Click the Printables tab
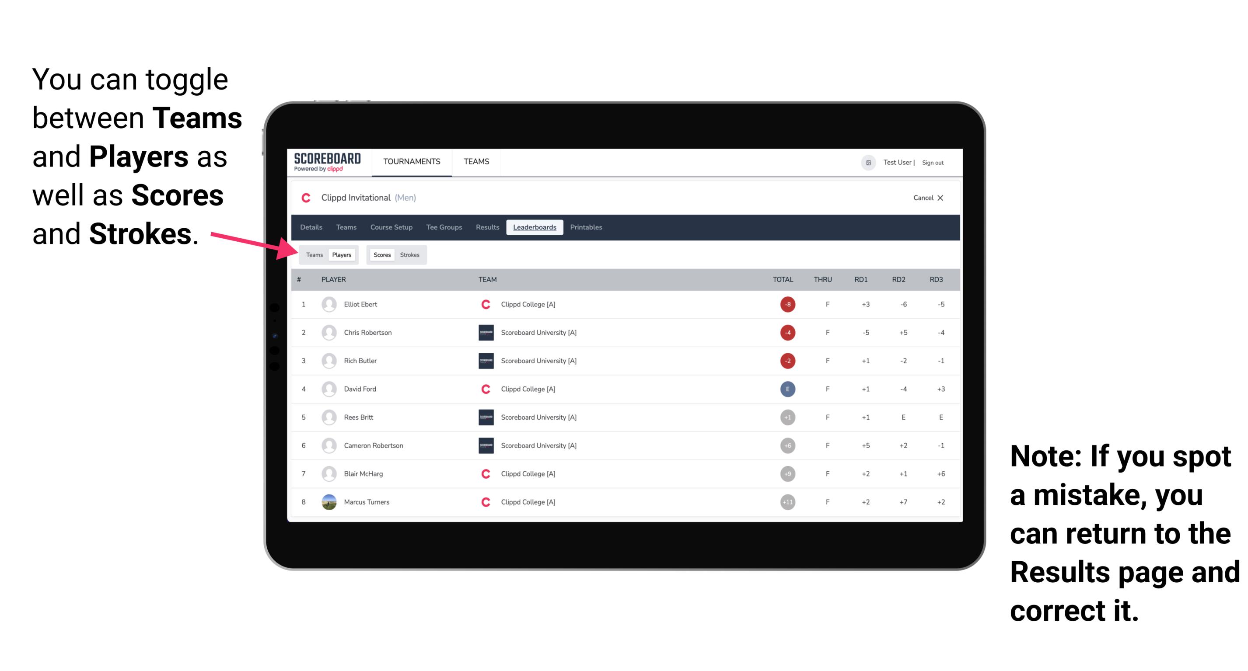The width and height of the screenshot is (1248, 671). coord(587,227)
